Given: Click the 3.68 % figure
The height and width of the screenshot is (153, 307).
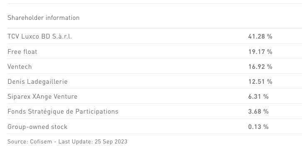Looking at the screenshot, I should point(258,112).
